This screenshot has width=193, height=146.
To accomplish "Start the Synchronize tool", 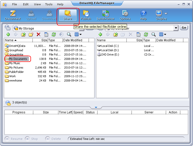I will [x=105, y=15].
